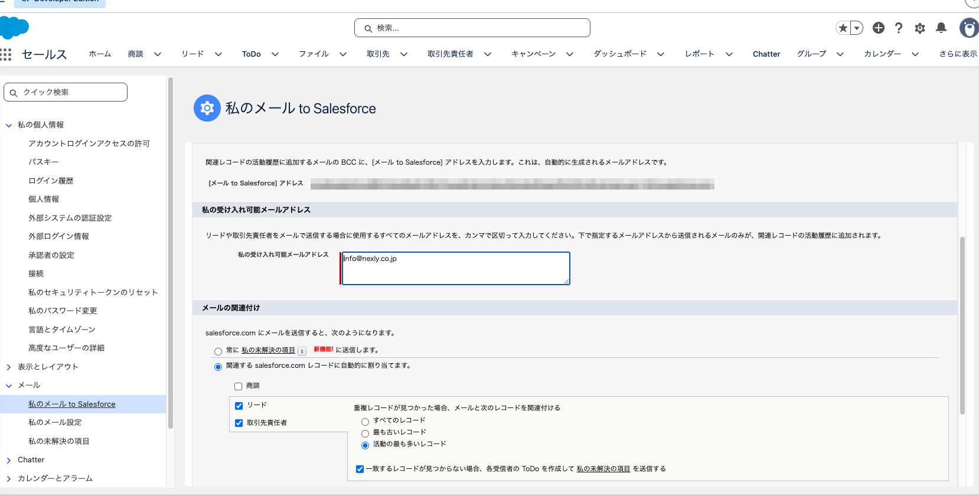Screen dimensions: 979x496
Task: Open the help question mark icon
Action: pos(899,28)
